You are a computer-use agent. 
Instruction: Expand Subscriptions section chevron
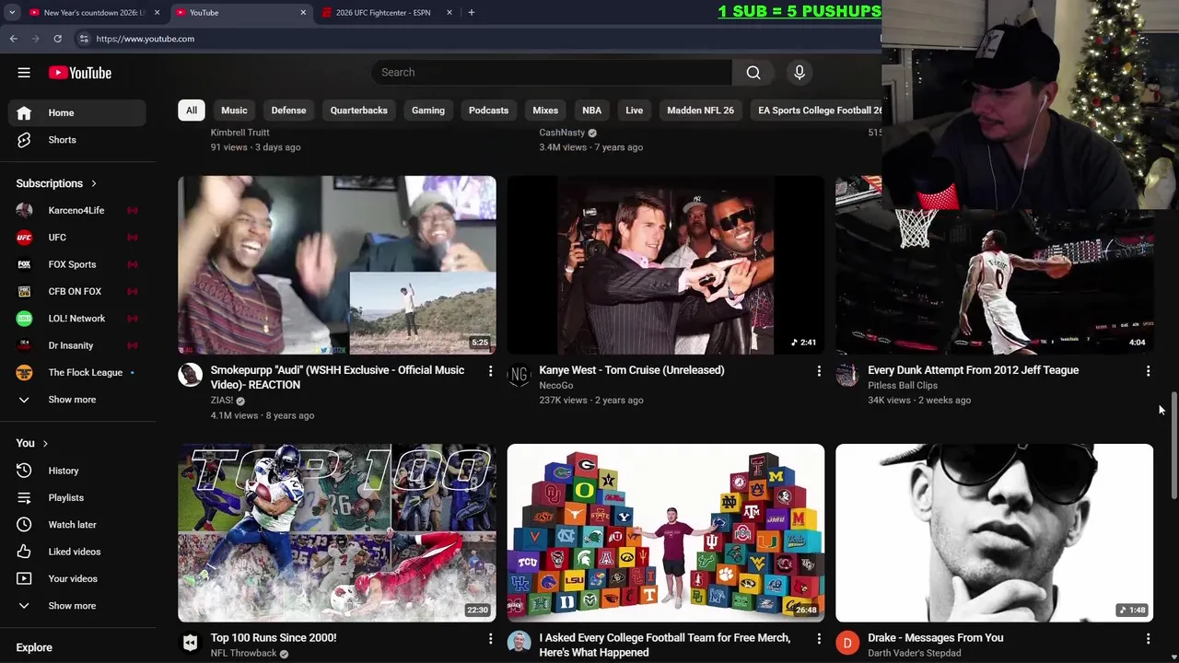click(x=94, y=183)
